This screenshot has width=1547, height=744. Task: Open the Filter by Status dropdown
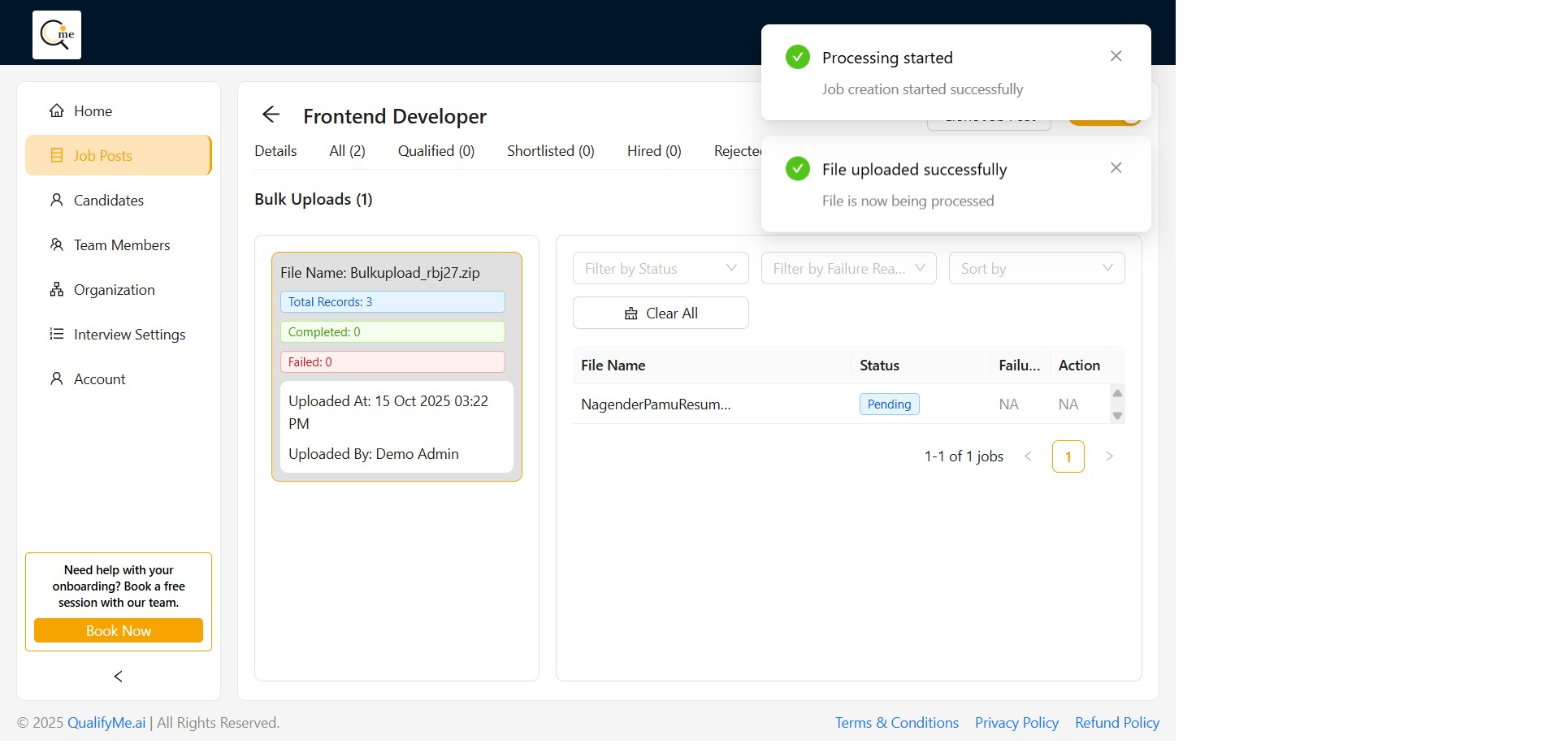660,269
